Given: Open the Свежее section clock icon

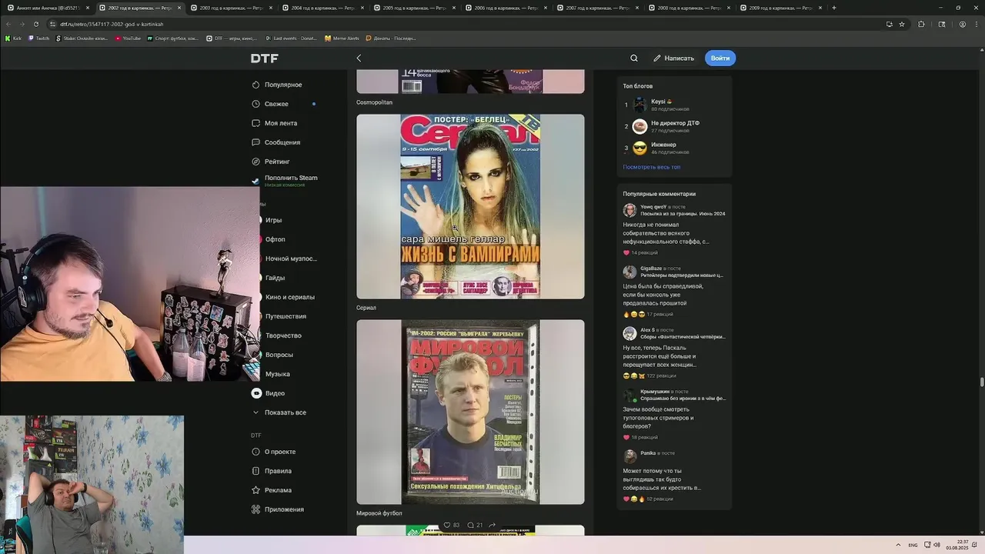Looking at the screenshot, I should [x=256, y=104].
